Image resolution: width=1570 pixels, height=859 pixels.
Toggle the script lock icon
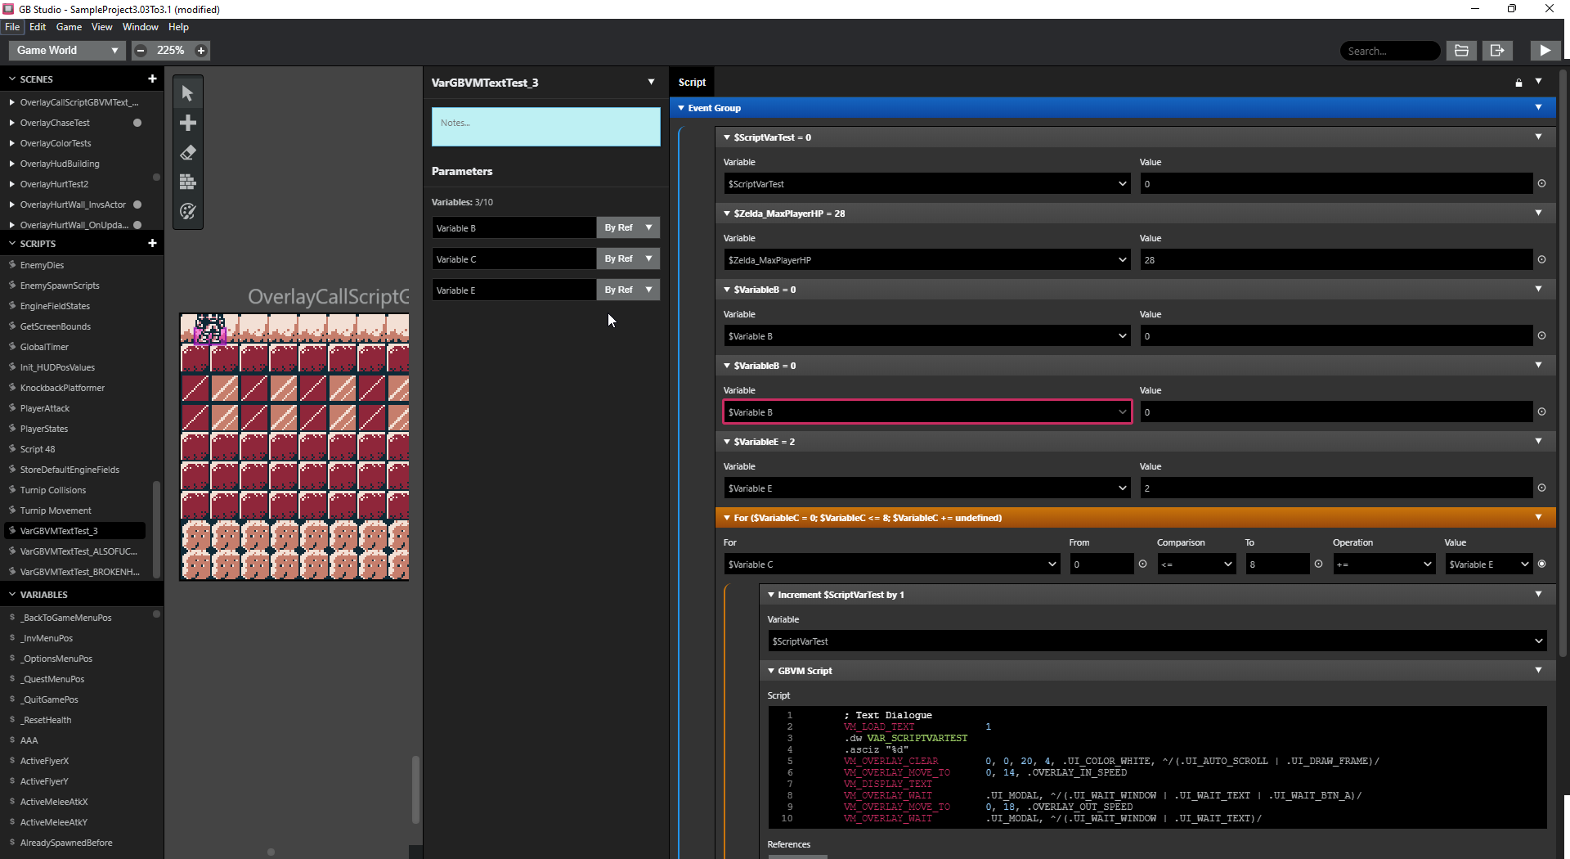[x=1518, y=82]
